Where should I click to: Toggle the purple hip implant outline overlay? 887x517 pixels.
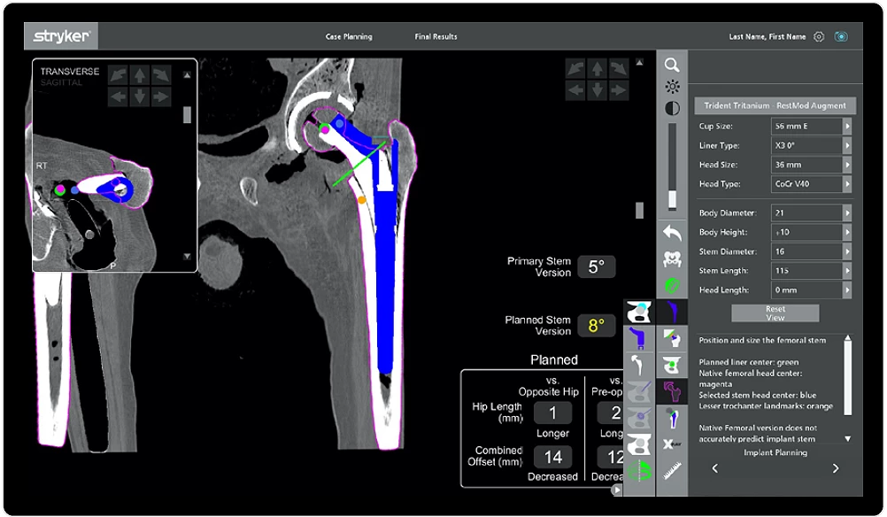click(675, 393)
